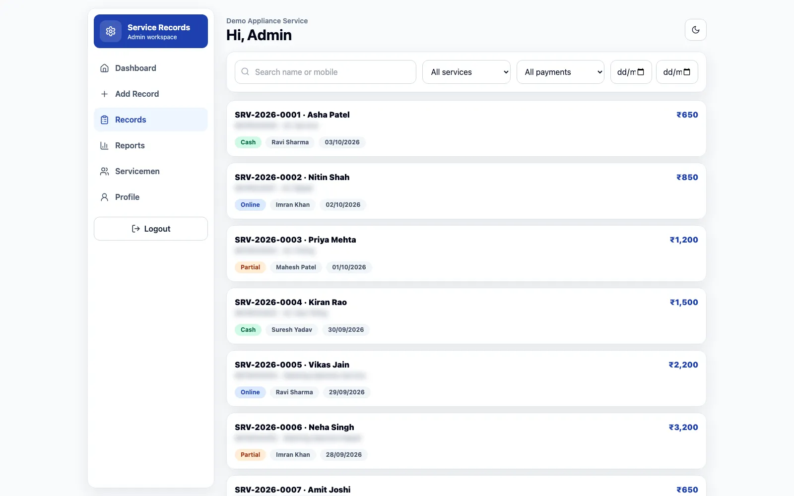794x496 pixels.
Task: Focus the Search name or mobile field
Action: tap(326, 72)
